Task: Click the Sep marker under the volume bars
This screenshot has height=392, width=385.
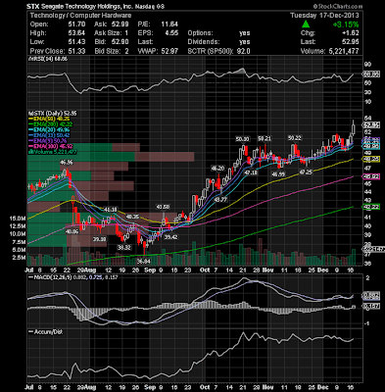Action: pyautogui.click(x=150, y=270)
